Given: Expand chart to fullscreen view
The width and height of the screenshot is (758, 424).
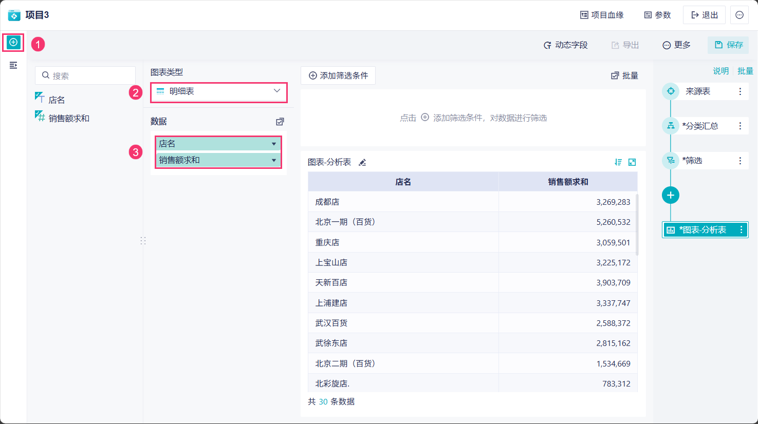Looking at the screenshot, I should (632, 162).
